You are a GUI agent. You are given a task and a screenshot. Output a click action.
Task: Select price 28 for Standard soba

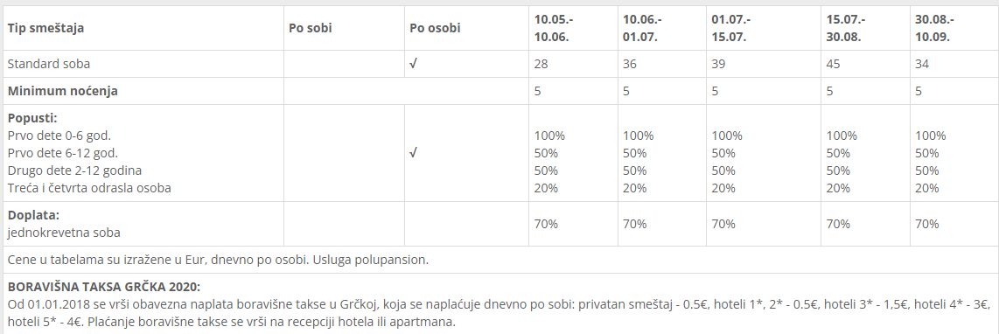(541, 64)
